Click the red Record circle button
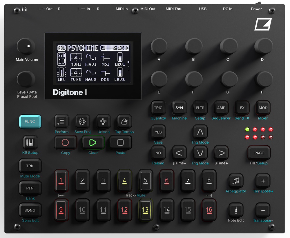 click(x=65, y=142)
